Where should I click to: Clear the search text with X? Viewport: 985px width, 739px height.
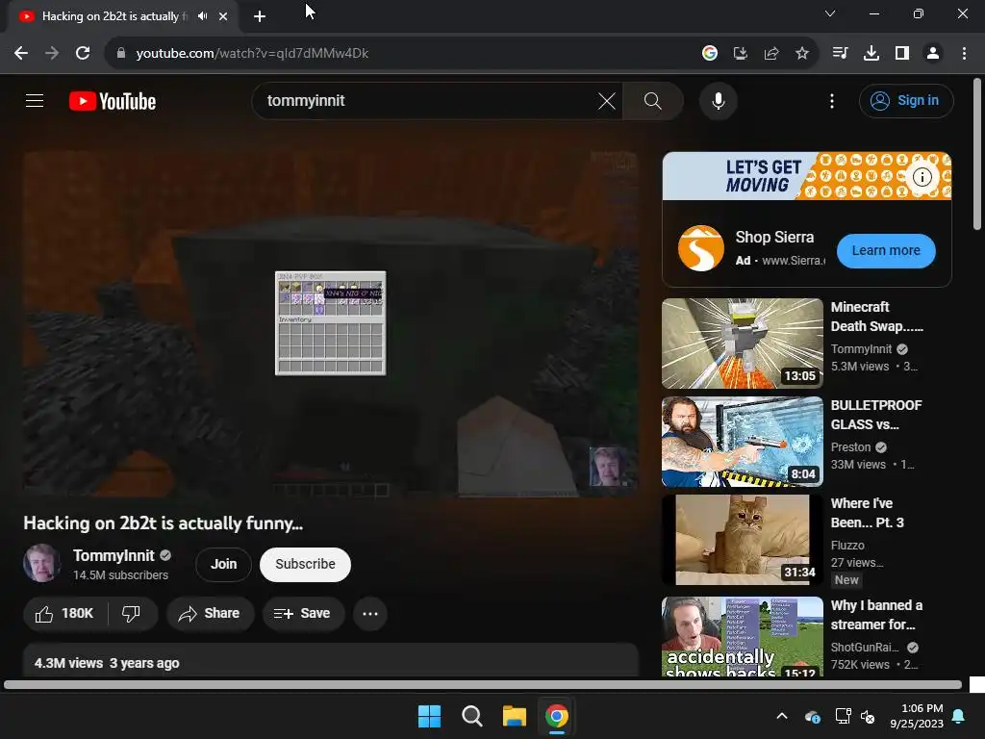[607, 100]
